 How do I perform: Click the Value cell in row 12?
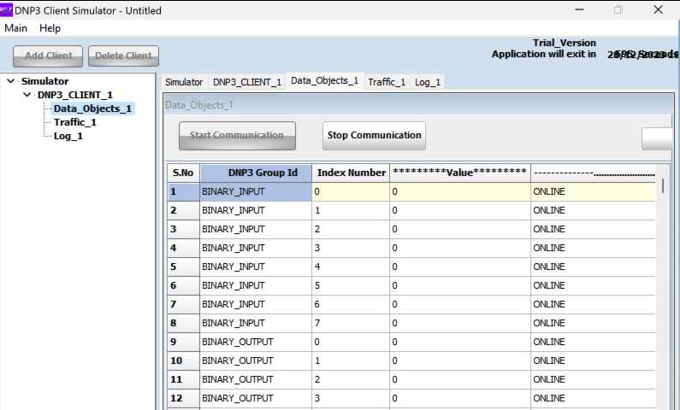(459, 398)
